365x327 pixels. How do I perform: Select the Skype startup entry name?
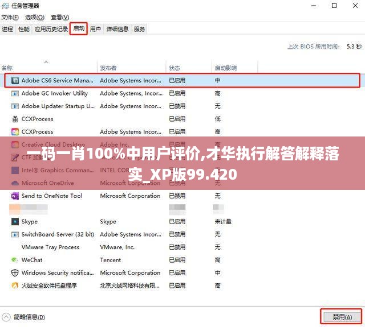coord(29,222)
